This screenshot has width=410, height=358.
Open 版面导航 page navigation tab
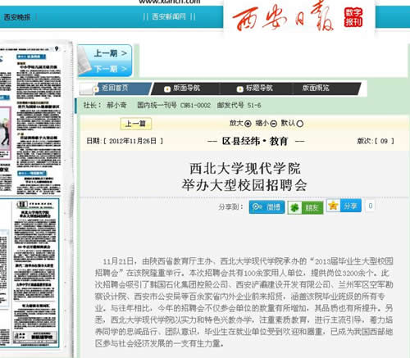coord(187,88)
